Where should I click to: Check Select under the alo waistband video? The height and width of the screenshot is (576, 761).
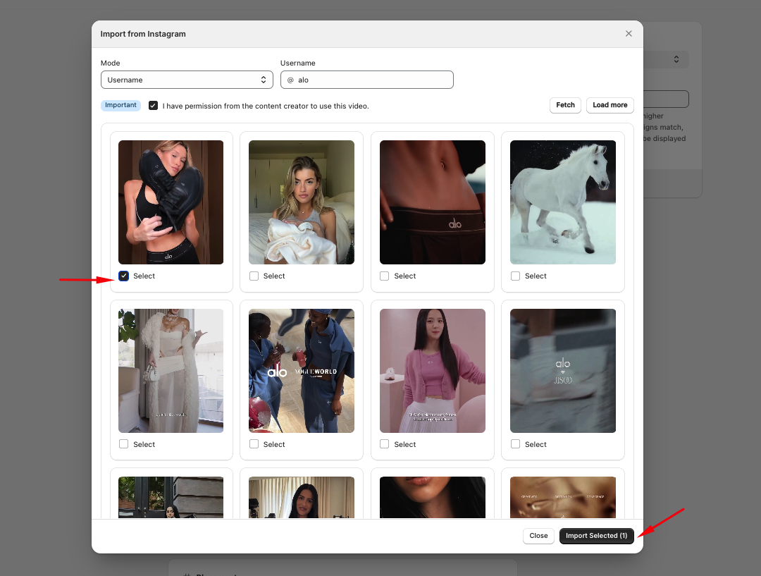pos(385,276)
